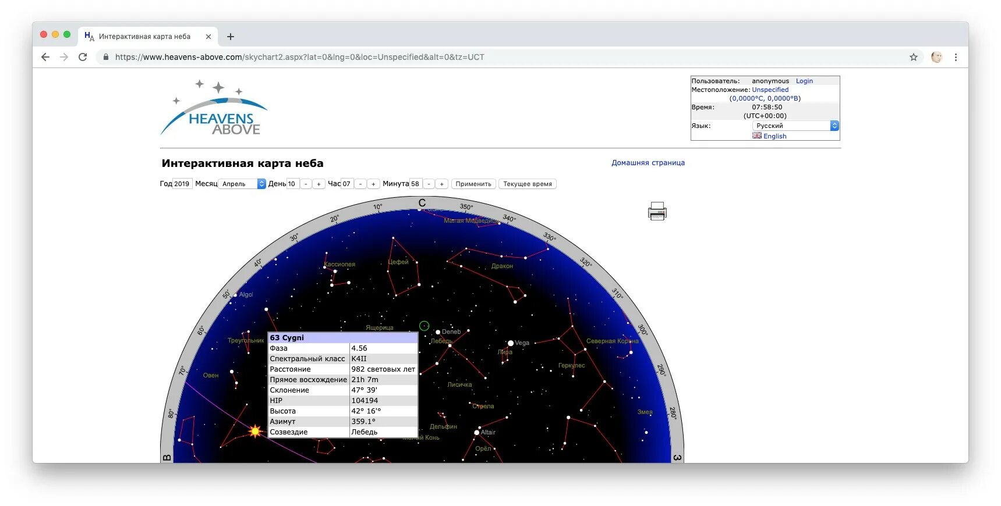The width and height of the screenshot is (1001, 506).
Task: Click the Vega star on the chart
Action: point(511,343)
